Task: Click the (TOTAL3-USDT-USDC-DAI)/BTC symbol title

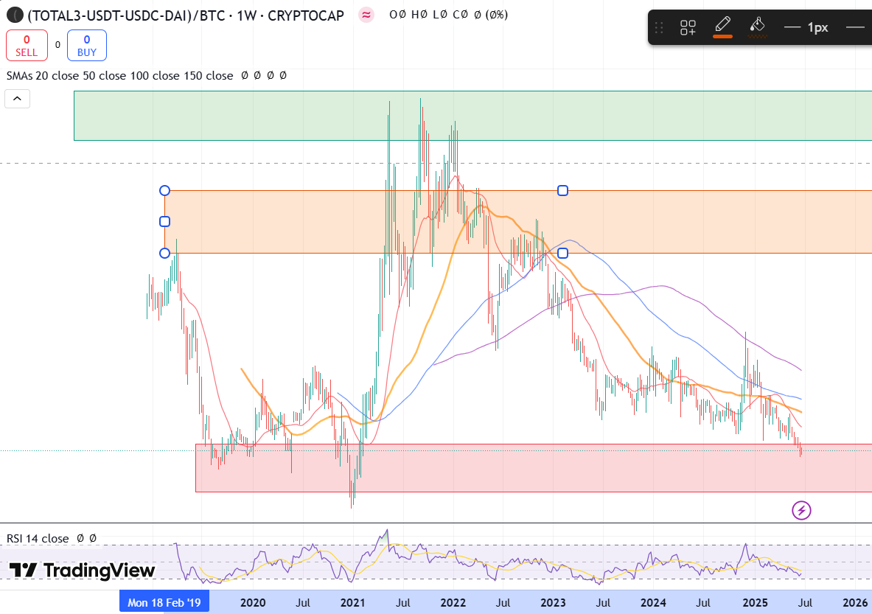Action: 186,15
